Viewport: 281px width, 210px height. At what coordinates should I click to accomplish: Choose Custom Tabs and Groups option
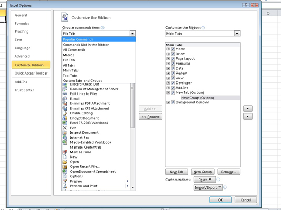(x=99, y=81)
